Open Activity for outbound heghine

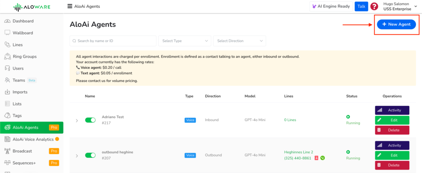click(x=392, y=145)
